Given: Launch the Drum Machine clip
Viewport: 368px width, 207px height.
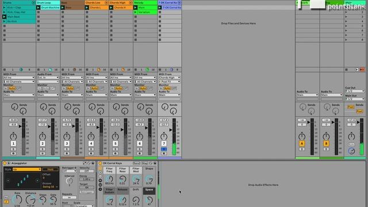Looking at the screenshot, I should [39, 7].
